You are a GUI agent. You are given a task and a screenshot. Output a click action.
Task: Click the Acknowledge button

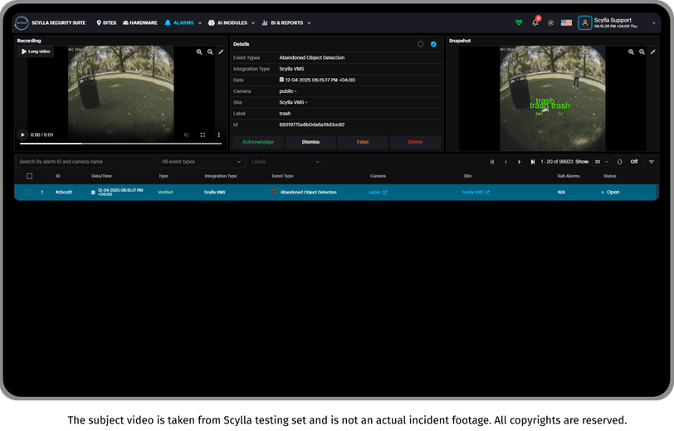[258, 142]
